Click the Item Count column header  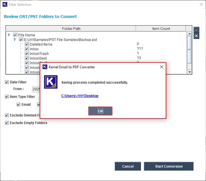pyautogui.click(x=161, y=29)
